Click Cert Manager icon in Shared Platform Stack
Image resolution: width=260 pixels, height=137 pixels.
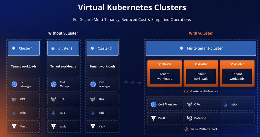point(154,104)
